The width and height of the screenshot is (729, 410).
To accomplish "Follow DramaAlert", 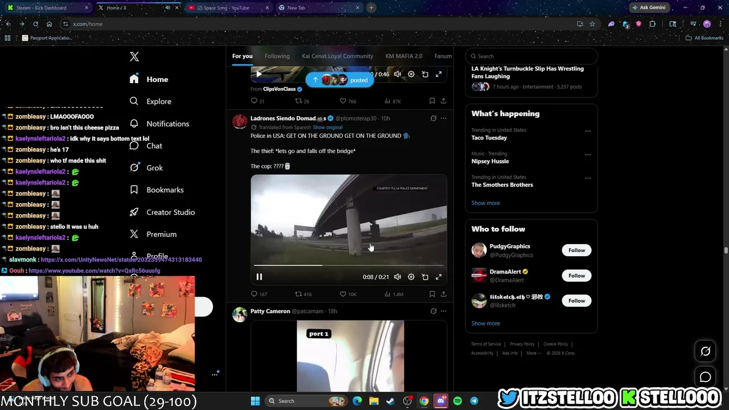I will [x=576, y=276].
